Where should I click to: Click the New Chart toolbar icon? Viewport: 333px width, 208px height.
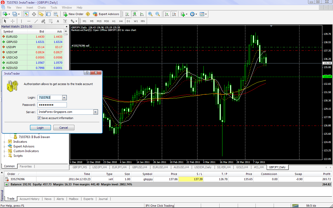pos(5,14)
